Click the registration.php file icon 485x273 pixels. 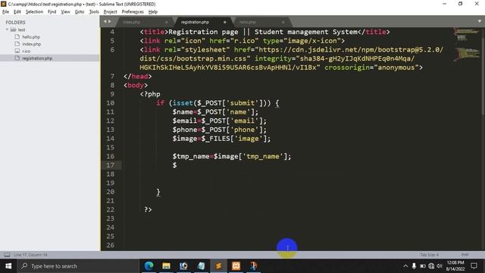[x=17, y=58]
